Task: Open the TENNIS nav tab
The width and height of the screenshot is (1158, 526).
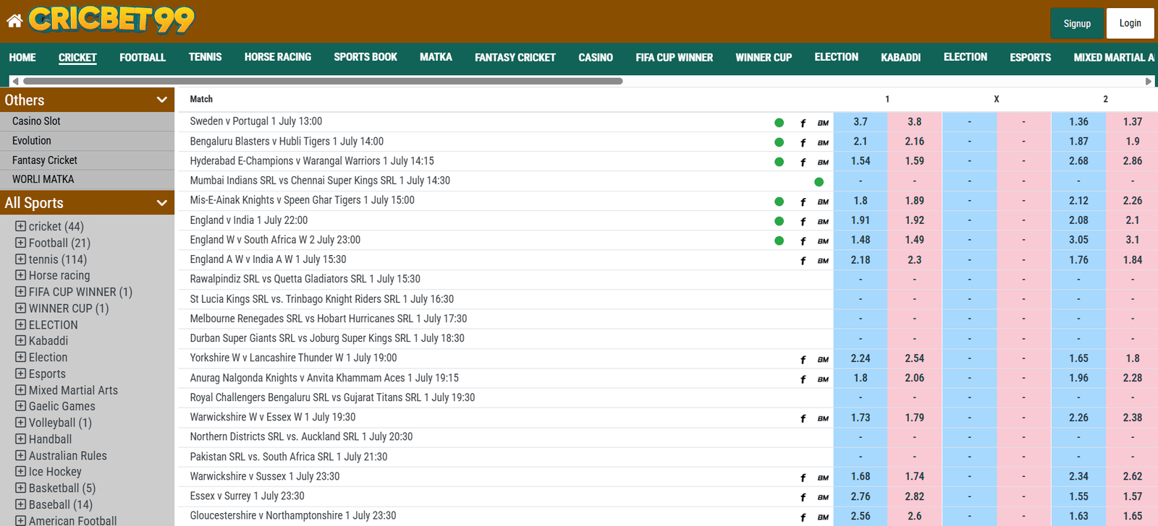Action: pyautogui.click(x=205, y=57)
